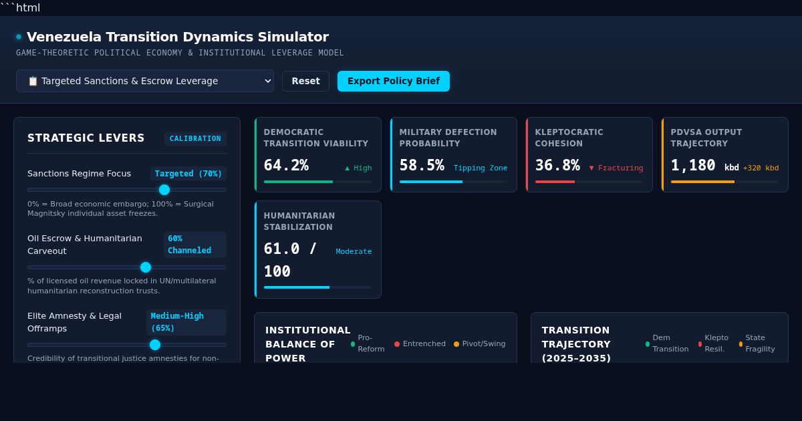This screenshot has height=421, width=802.
Task: Click the Kleptocratic Cohesion progress bar
Action: pos(589,182)
